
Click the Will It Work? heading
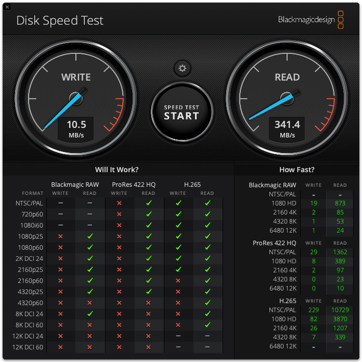[x=117, y=170]
